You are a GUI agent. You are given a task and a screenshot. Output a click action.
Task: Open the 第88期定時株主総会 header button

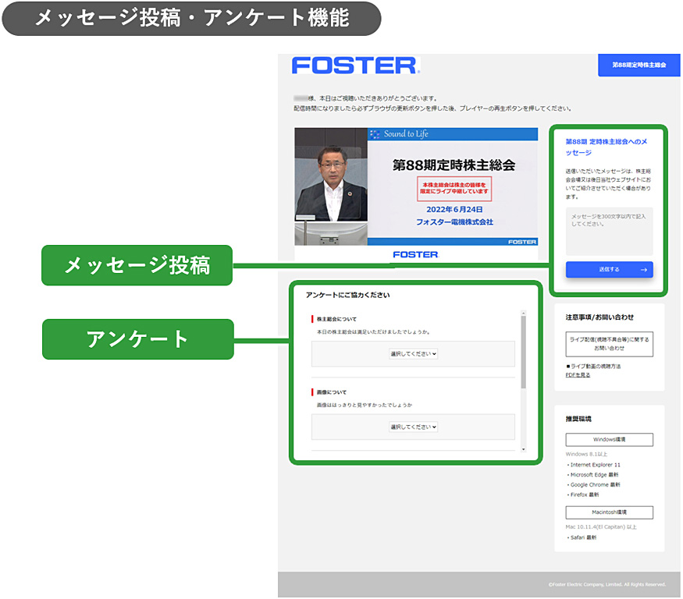(639, 66)
